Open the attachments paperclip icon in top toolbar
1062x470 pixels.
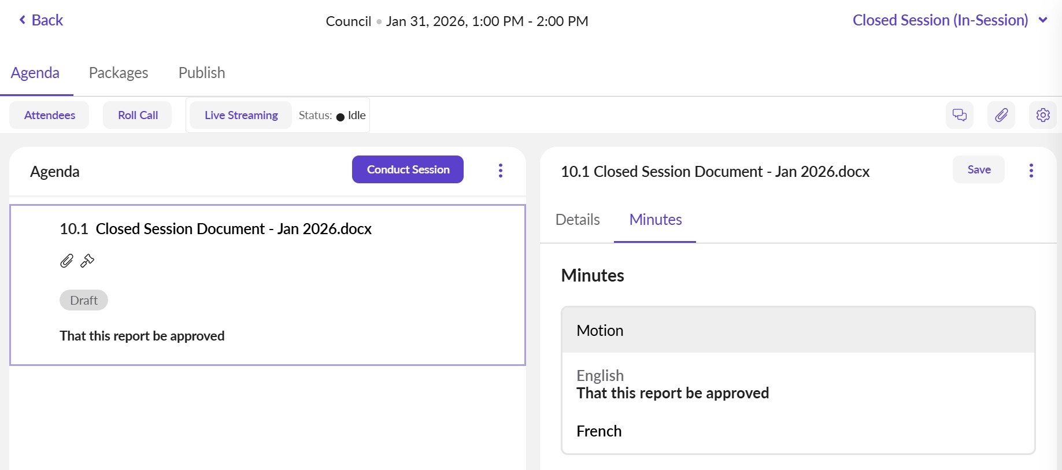tap(1001, 115)
